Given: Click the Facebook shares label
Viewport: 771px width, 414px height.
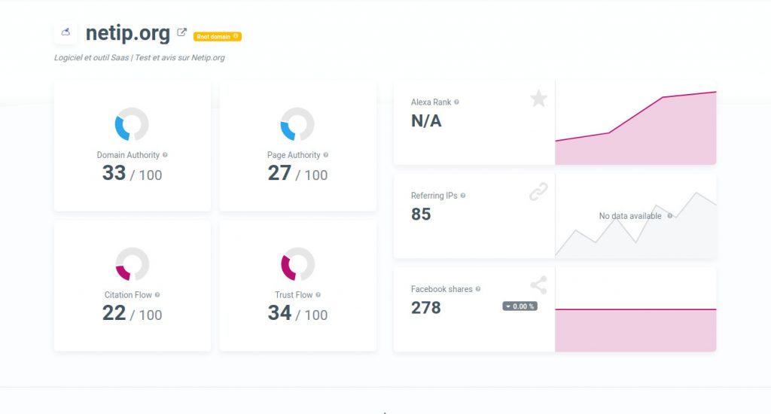Looking at the screenshot, I should pyautogui.click(x=441, y=289).
